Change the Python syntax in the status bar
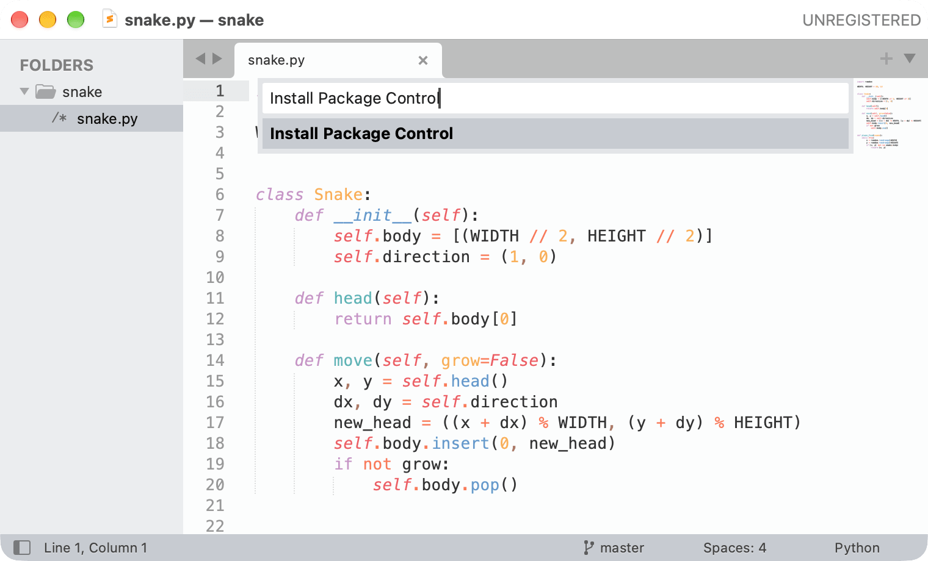 click(x=857, y=548)
